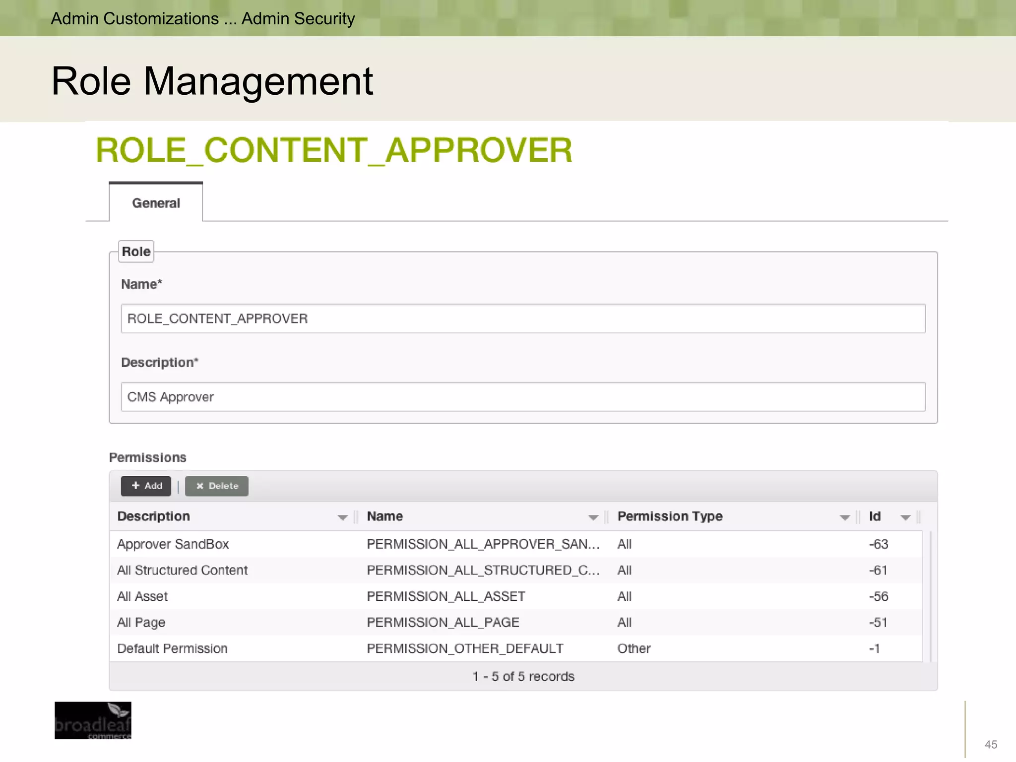
Task: Click the permissions table vertical scrollbar
Action: click(x=930, y=596)
